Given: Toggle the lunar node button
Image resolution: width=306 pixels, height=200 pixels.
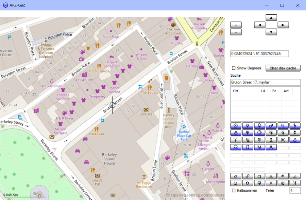Looking at the screenshot, I should [236, 147].
